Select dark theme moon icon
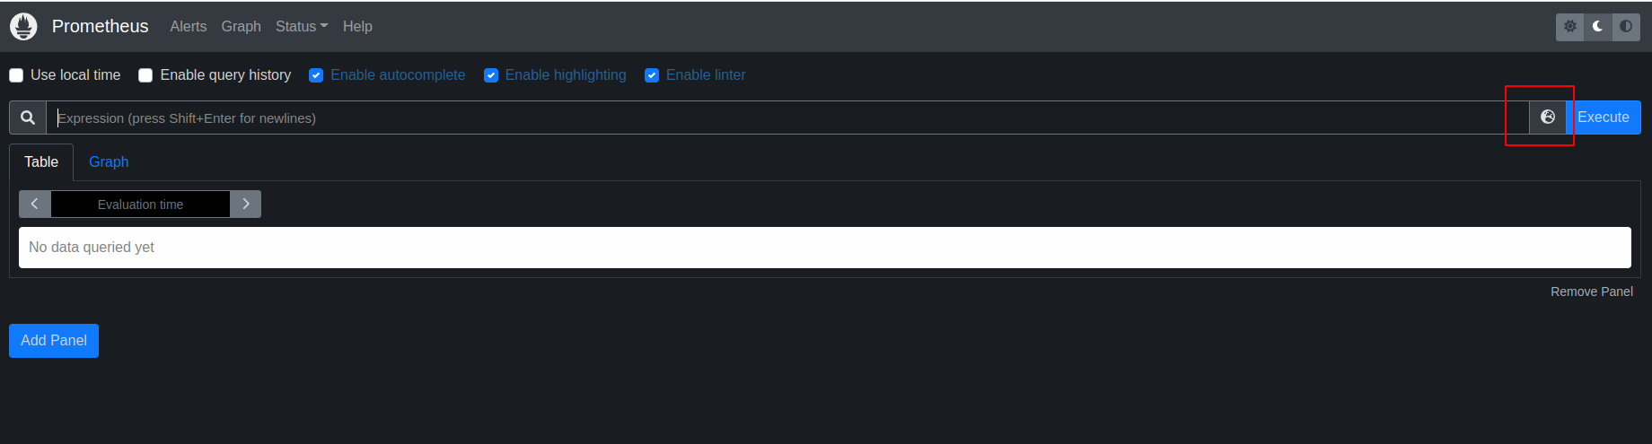Screen dimensions: 1652x444 1597,27
